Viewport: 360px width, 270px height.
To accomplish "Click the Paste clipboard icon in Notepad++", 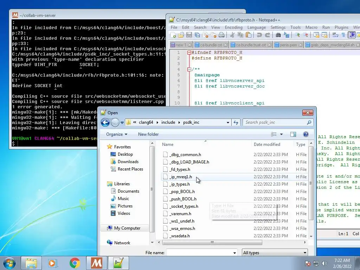I will (x=249, y=35).
